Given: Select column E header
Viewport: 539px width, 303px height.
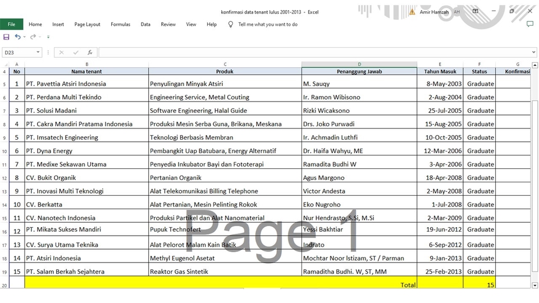Looking at the screenshot, I should (x=440, y=64).
